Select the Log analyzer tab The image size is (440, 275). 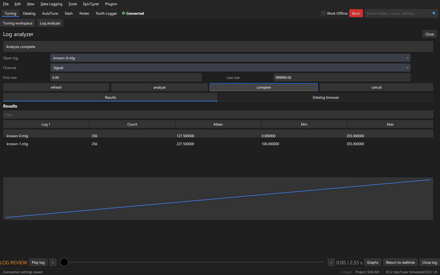pyautogui.click(x=50, y=23)
